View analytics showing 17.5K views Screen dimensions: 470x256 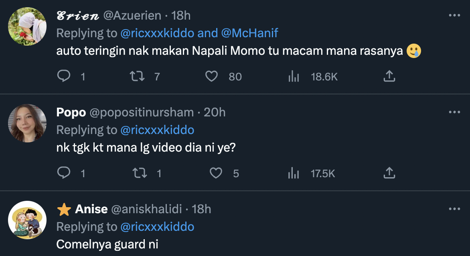pos(294,173)
